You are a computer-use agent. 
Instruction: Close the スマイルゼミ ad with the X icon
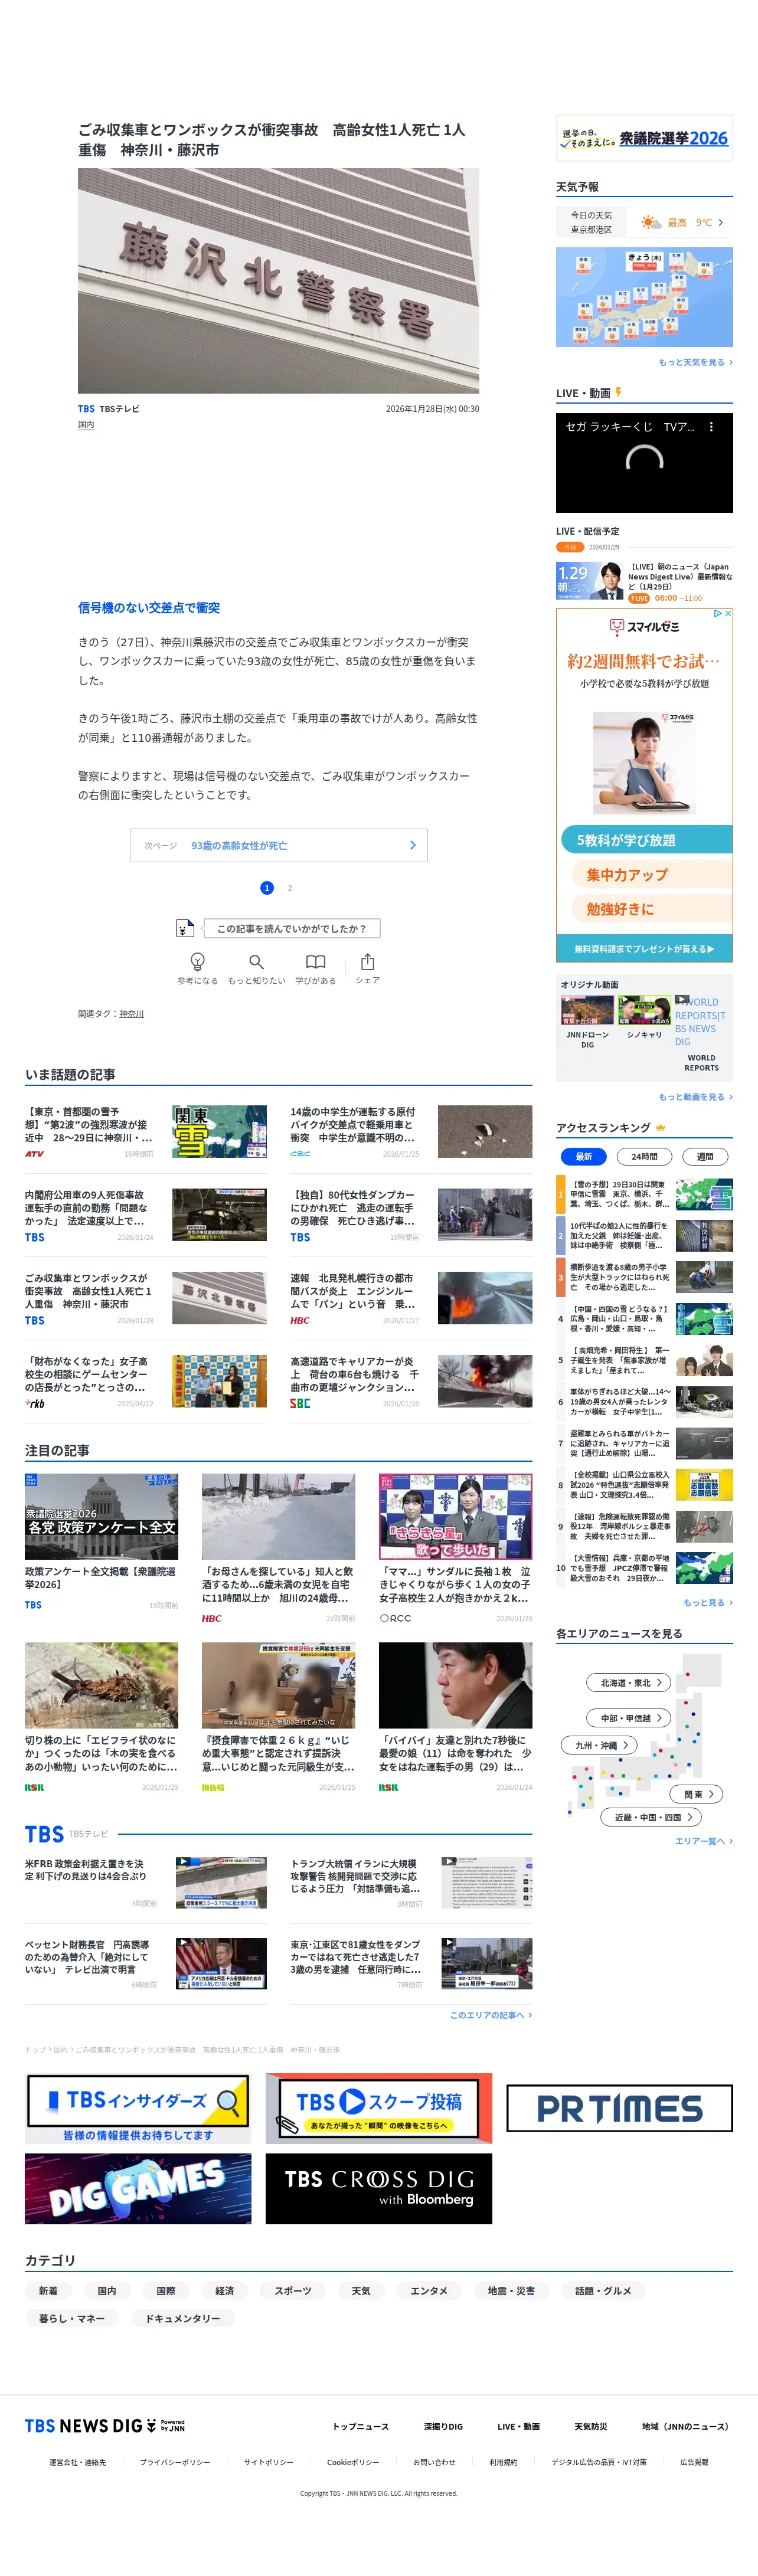728,613
